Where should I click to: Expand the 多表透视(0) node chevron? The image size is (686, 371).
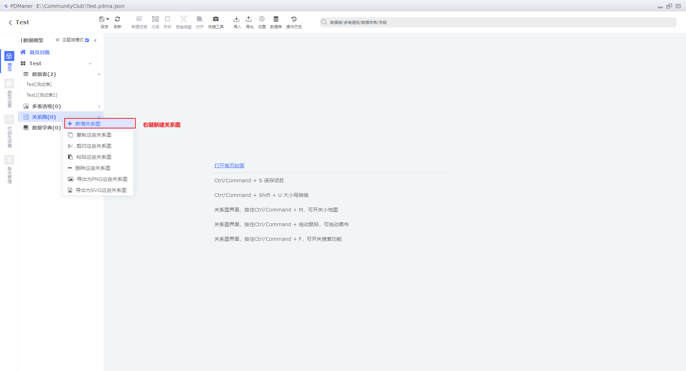(99, 106)
